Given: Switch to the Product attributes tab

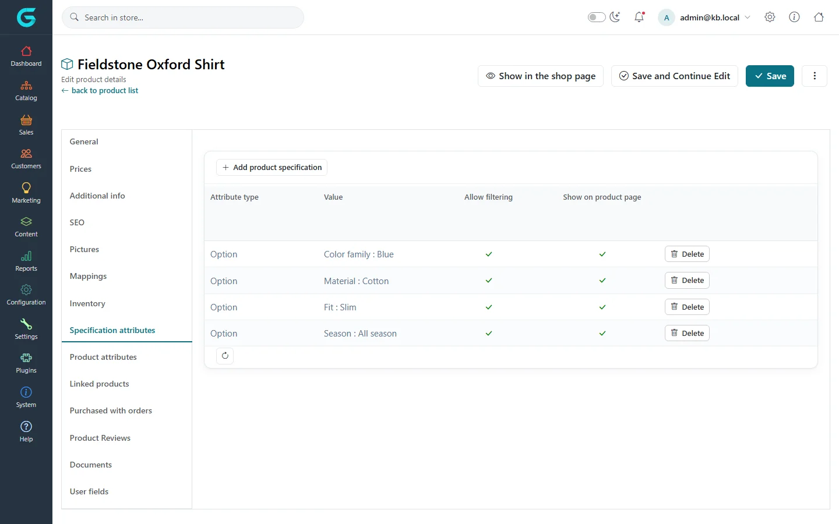Looking at the screenshot, I should pos(103,357).
